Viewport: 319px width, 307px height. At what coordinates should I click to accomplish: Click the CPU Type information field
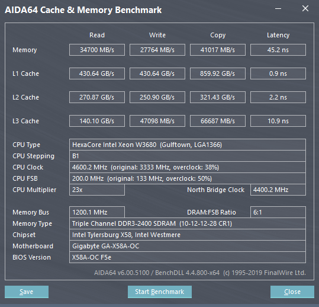coord(188,145)
